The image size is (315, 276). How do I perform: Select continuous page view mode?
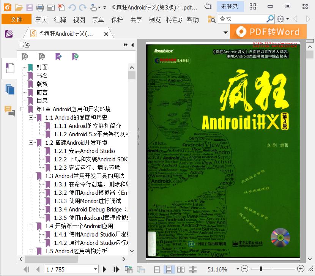click(x=169, y=270)
